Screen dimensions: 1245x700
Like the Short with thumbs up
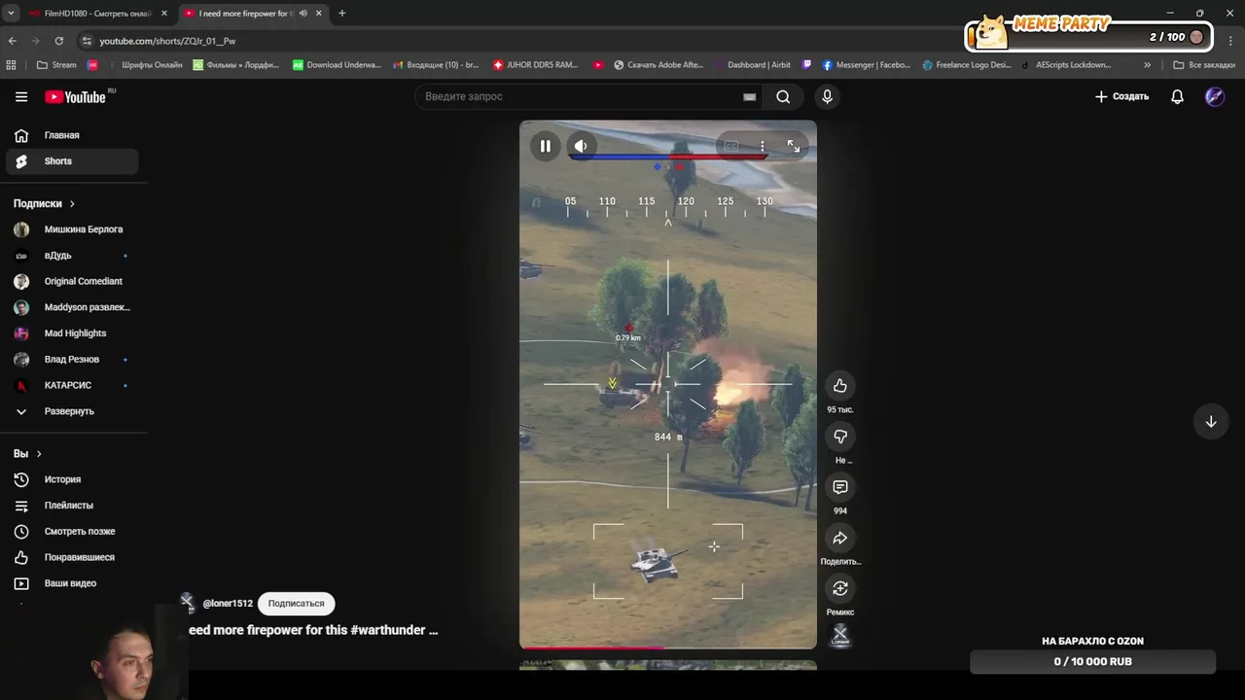pyautogui.click(x=840, y=386)
